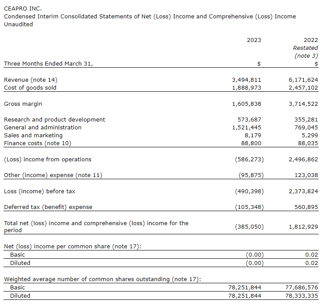Click the dollar sign under the 2023 column
Screen dimensions: 330x306
(x=259, y=64)
